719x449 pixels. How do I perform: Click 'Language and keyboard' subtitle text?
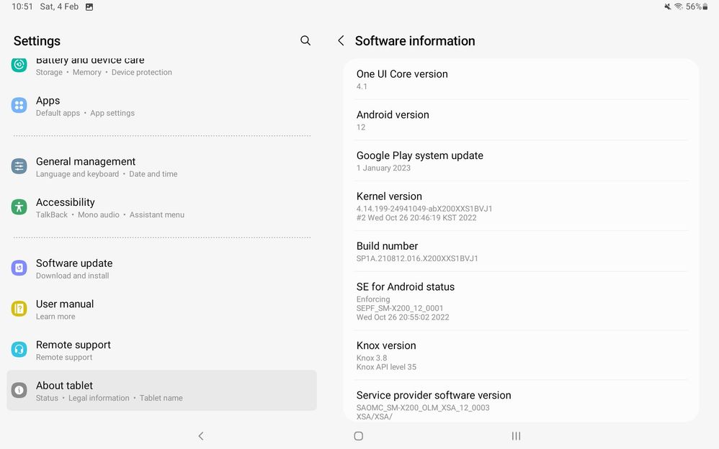(78, 173)
